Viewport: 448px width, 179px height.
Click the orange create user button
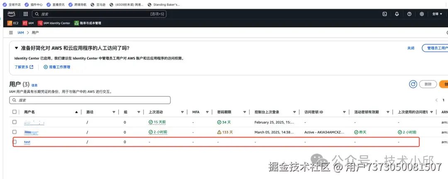[x=444, y=84]
